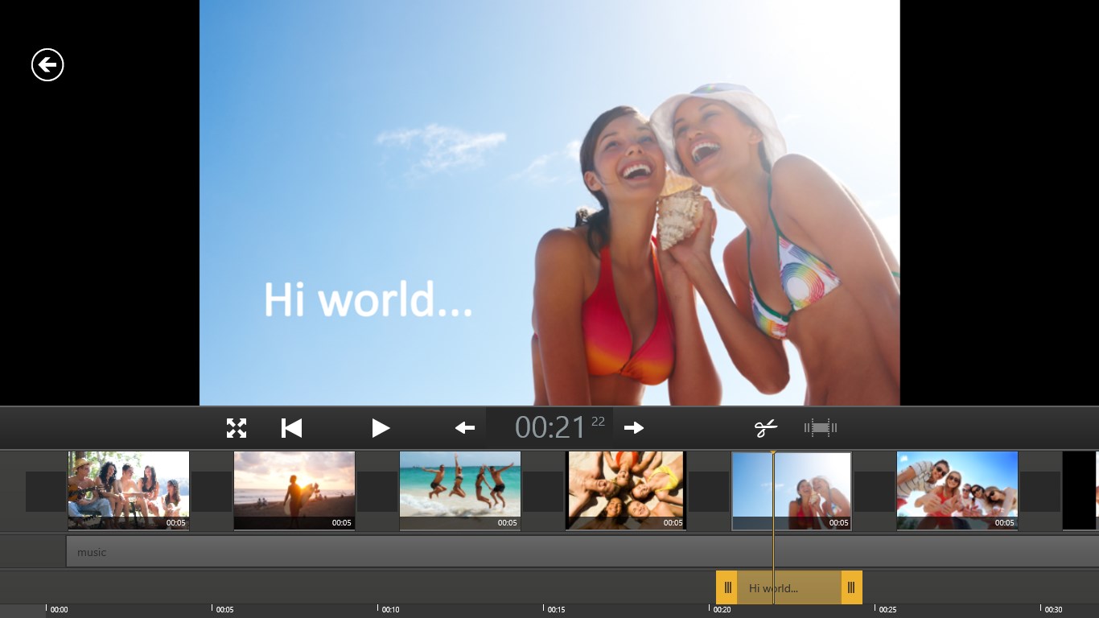Expand the preview to full screen
Viewport: 1099px width, 618px height.
237,428
